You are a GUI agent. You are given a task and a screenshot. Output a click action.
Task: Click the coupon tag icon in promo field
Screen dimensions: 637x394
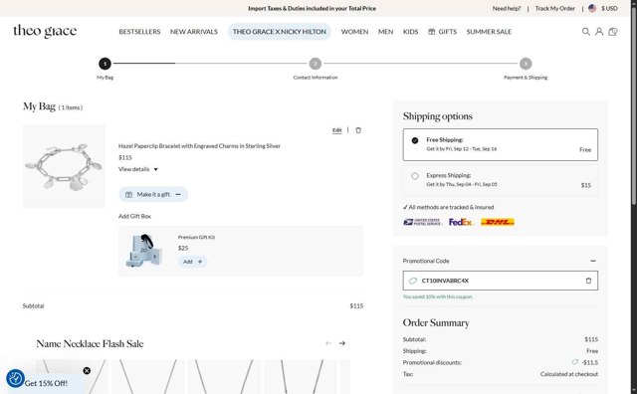click(413, 281)
